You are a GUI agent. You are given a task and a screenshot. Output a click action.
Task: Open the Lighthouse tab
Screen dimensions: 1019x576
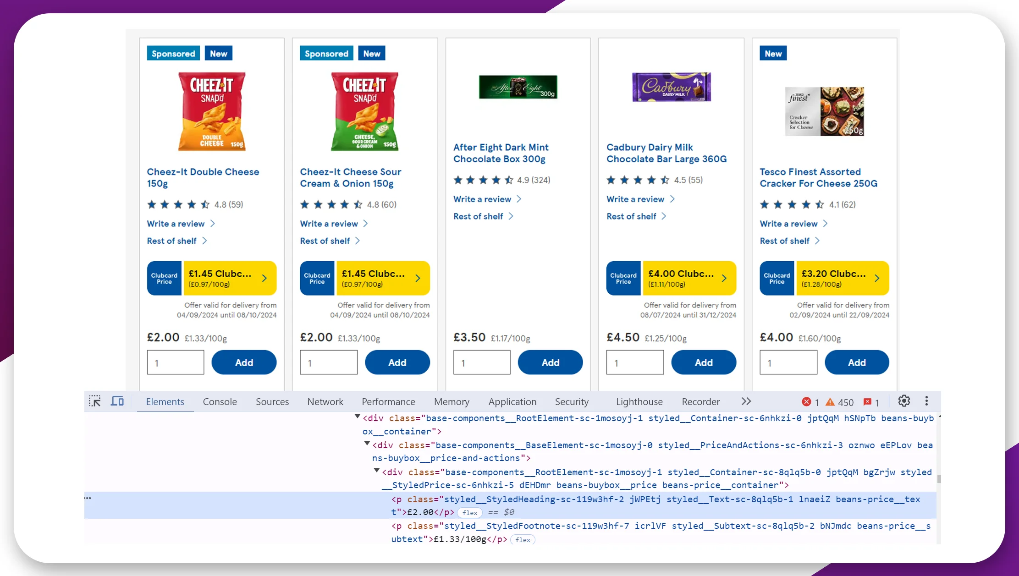[639, 401]
